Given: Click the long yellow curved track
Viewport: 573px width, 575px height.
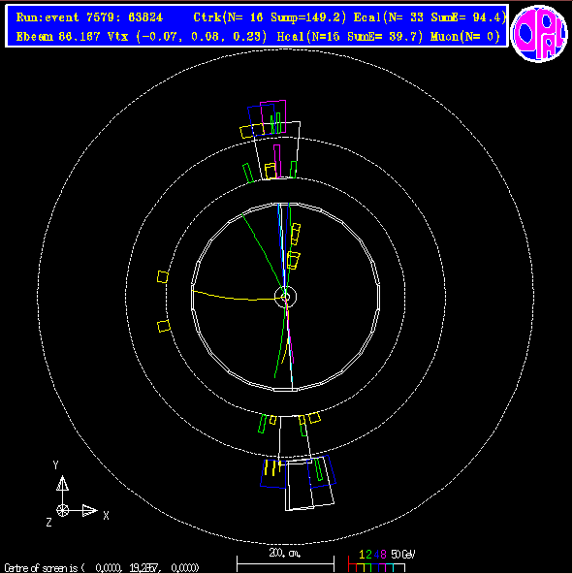Looking at the screenshot, I should (x=235, y=297).
